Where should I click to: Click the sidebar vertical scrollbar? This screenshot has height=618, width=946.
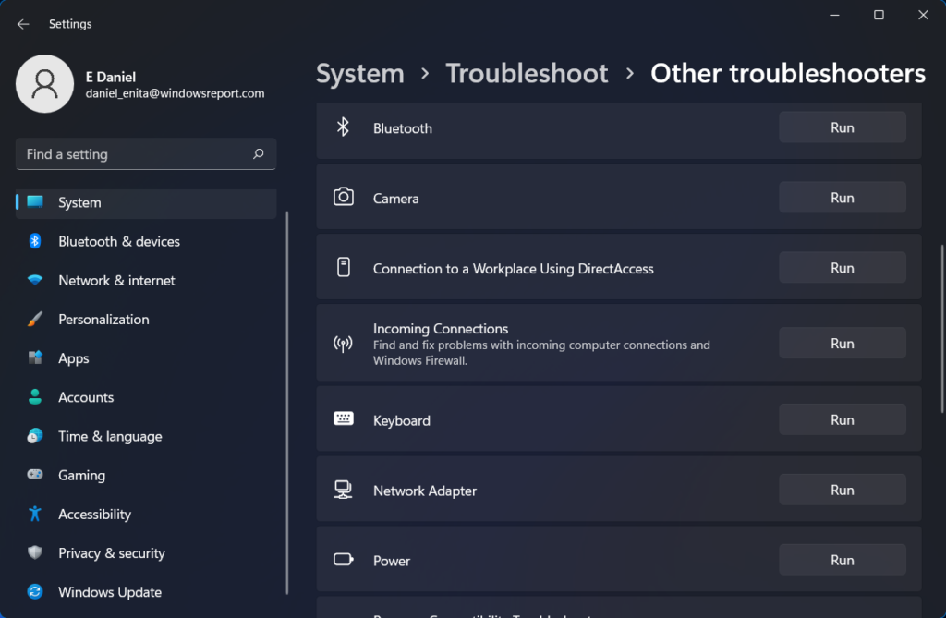click(286, 403)
